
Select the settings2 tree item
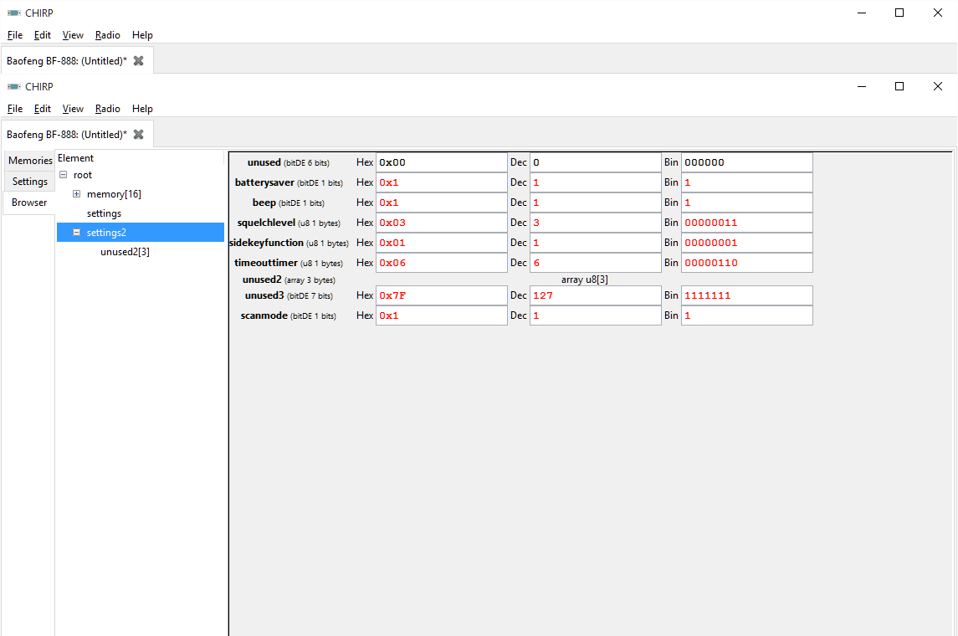pyautogui.click(x=141, y=232)
